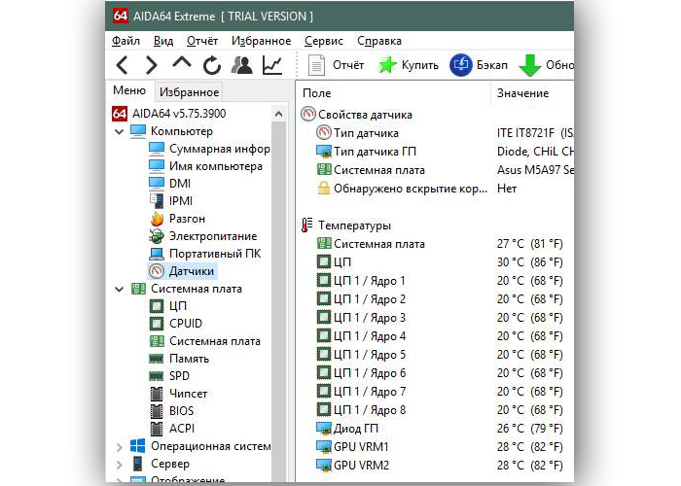
Task: Expand the Операционная система tree node
Action: coord(119,446)
